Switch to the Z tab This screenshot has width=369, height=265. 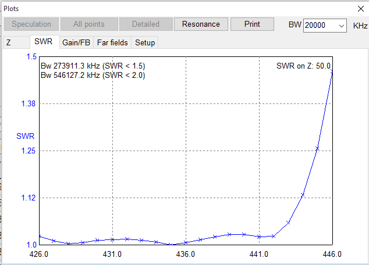pyautogui.click(x=16, y=42)
